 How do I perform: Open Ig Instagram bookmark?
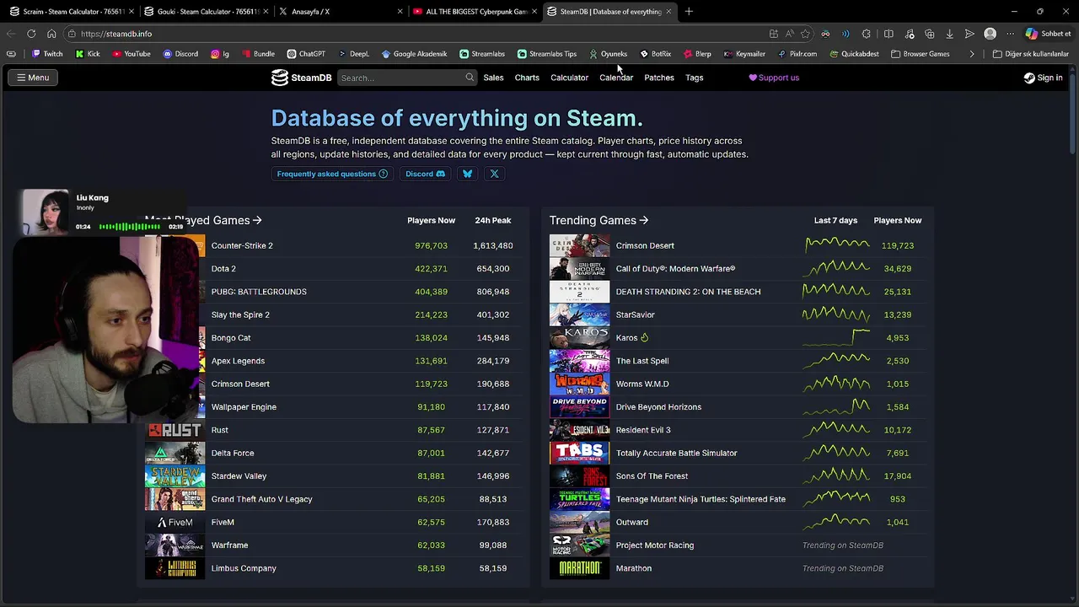pos(220,54)
